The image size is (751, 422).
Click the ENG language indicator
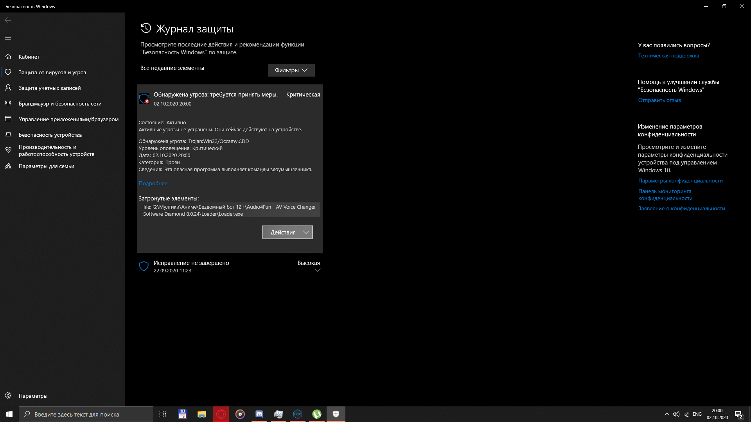pos(697,414)
